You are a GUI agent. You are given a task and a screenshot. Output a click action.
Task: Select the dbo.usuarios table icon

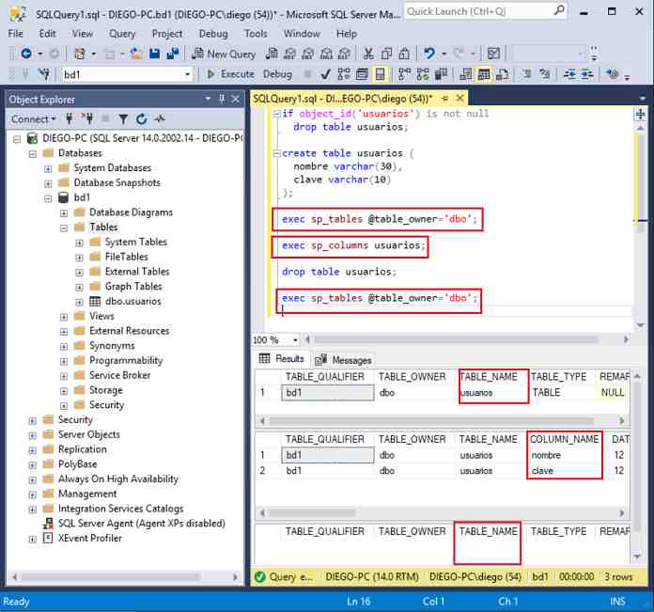click(95, 301)
